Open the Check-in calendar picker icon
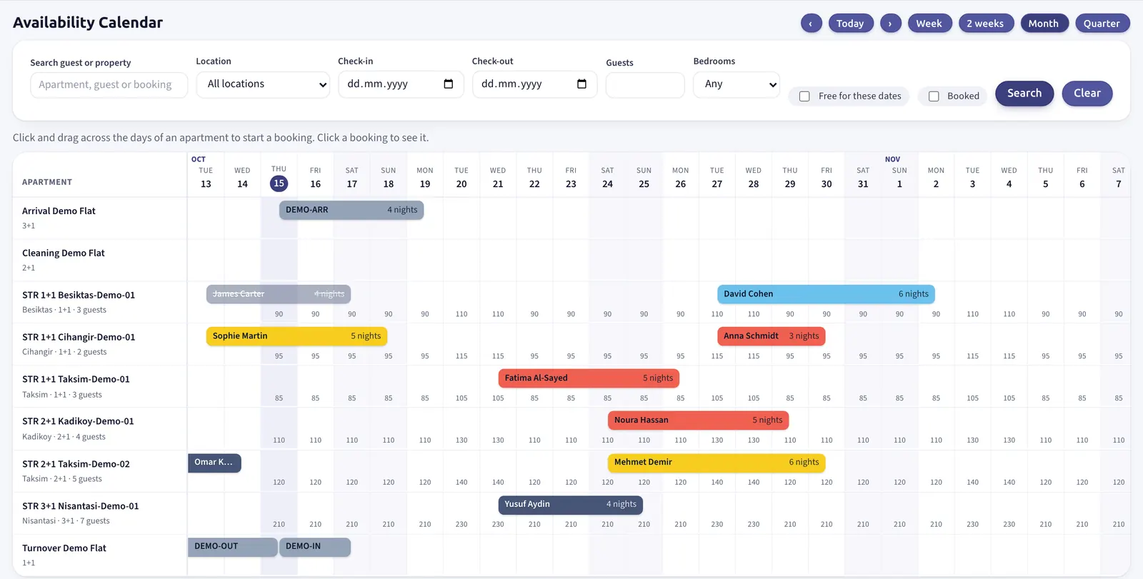1143x579 pixels. [x=449, y=84]
